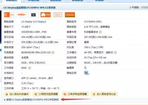148x105 pixels.
Task: Select the 全视角 best viewing angle value
Action: pos(25,57)
